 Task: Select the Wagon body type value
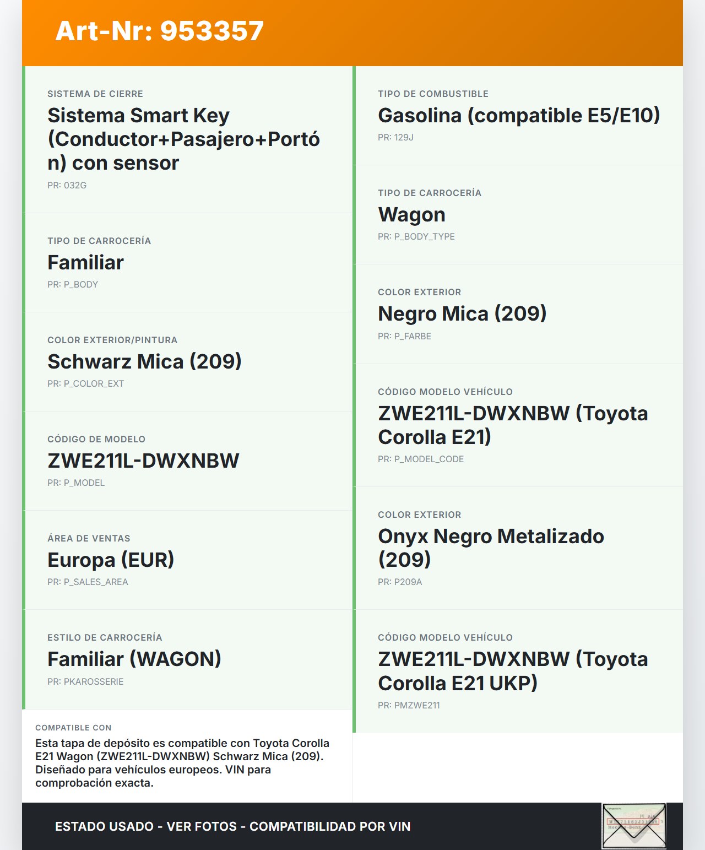(x=411, y=215)
